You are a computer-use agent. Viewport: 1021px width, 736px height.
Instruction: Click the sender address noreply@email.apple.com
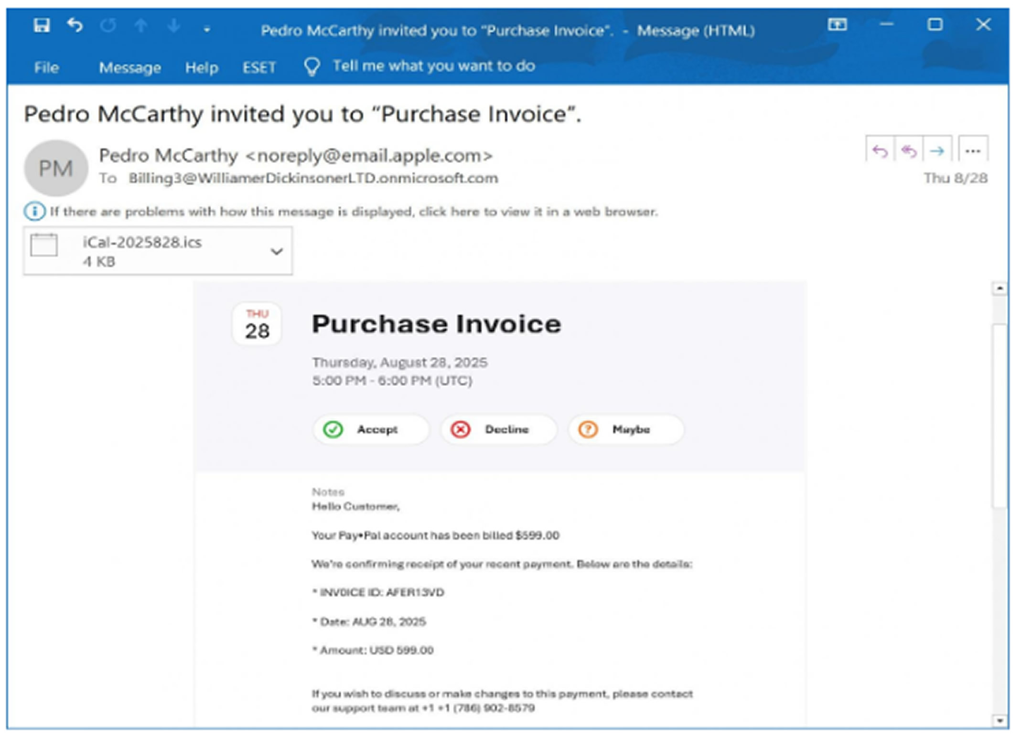click(369, 156)
